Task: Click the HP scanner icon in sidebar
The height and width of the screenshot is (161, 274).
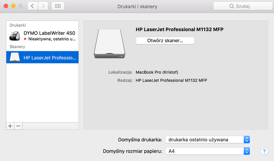Action: click(15, 57)
